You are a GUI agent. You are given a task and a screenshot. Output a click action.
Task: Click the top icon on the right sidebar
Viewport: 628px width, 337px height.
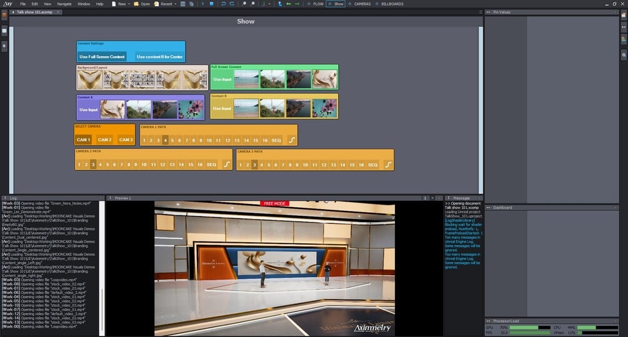click(624, 15)
